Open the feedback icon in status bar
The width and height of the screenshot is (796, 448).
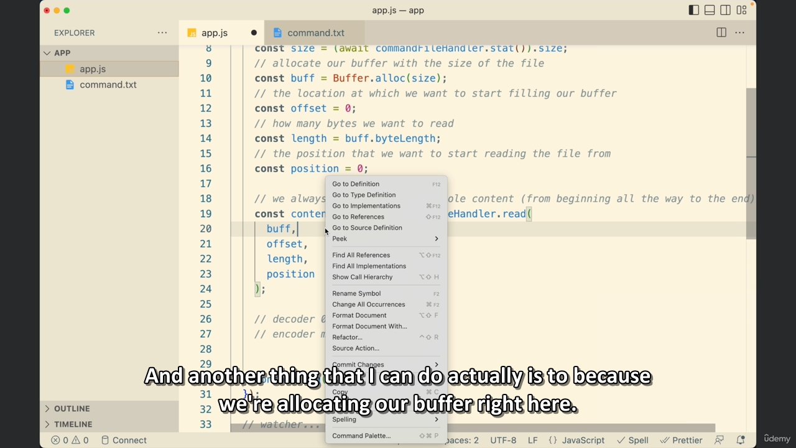pos(720,440)
